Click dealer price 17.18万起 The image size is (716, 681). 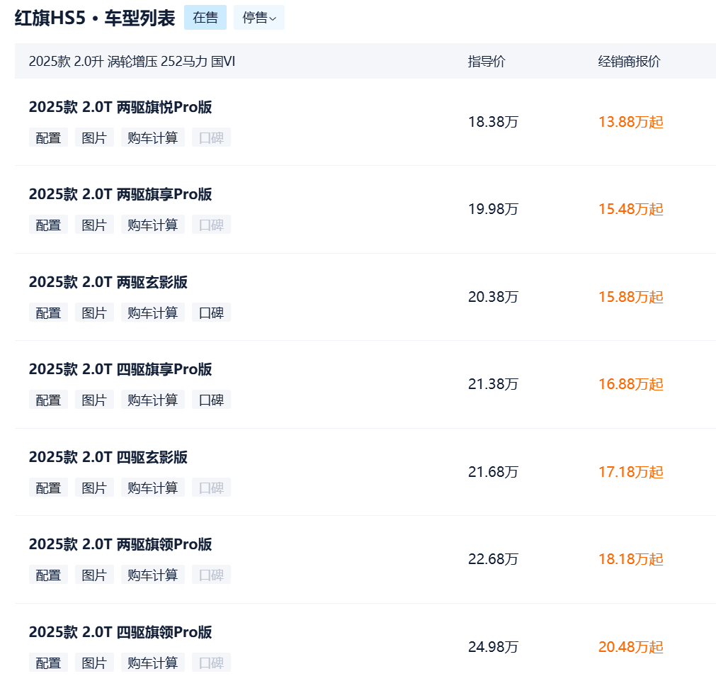click(630, 472)
